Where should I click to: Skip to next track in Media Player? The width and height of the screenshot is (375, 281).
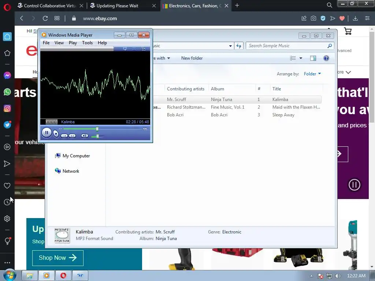[x=72, y=136]
